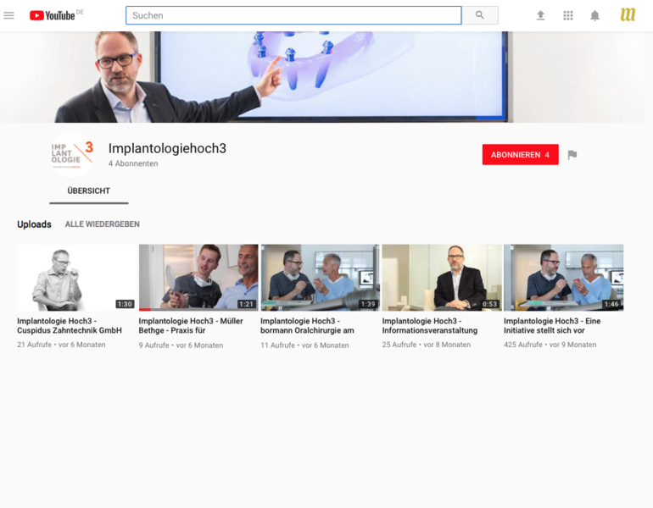Screen dimensions: 653x508
Task: Click the Implantologiehoch3 channel avatar
Action: (72, 154)
